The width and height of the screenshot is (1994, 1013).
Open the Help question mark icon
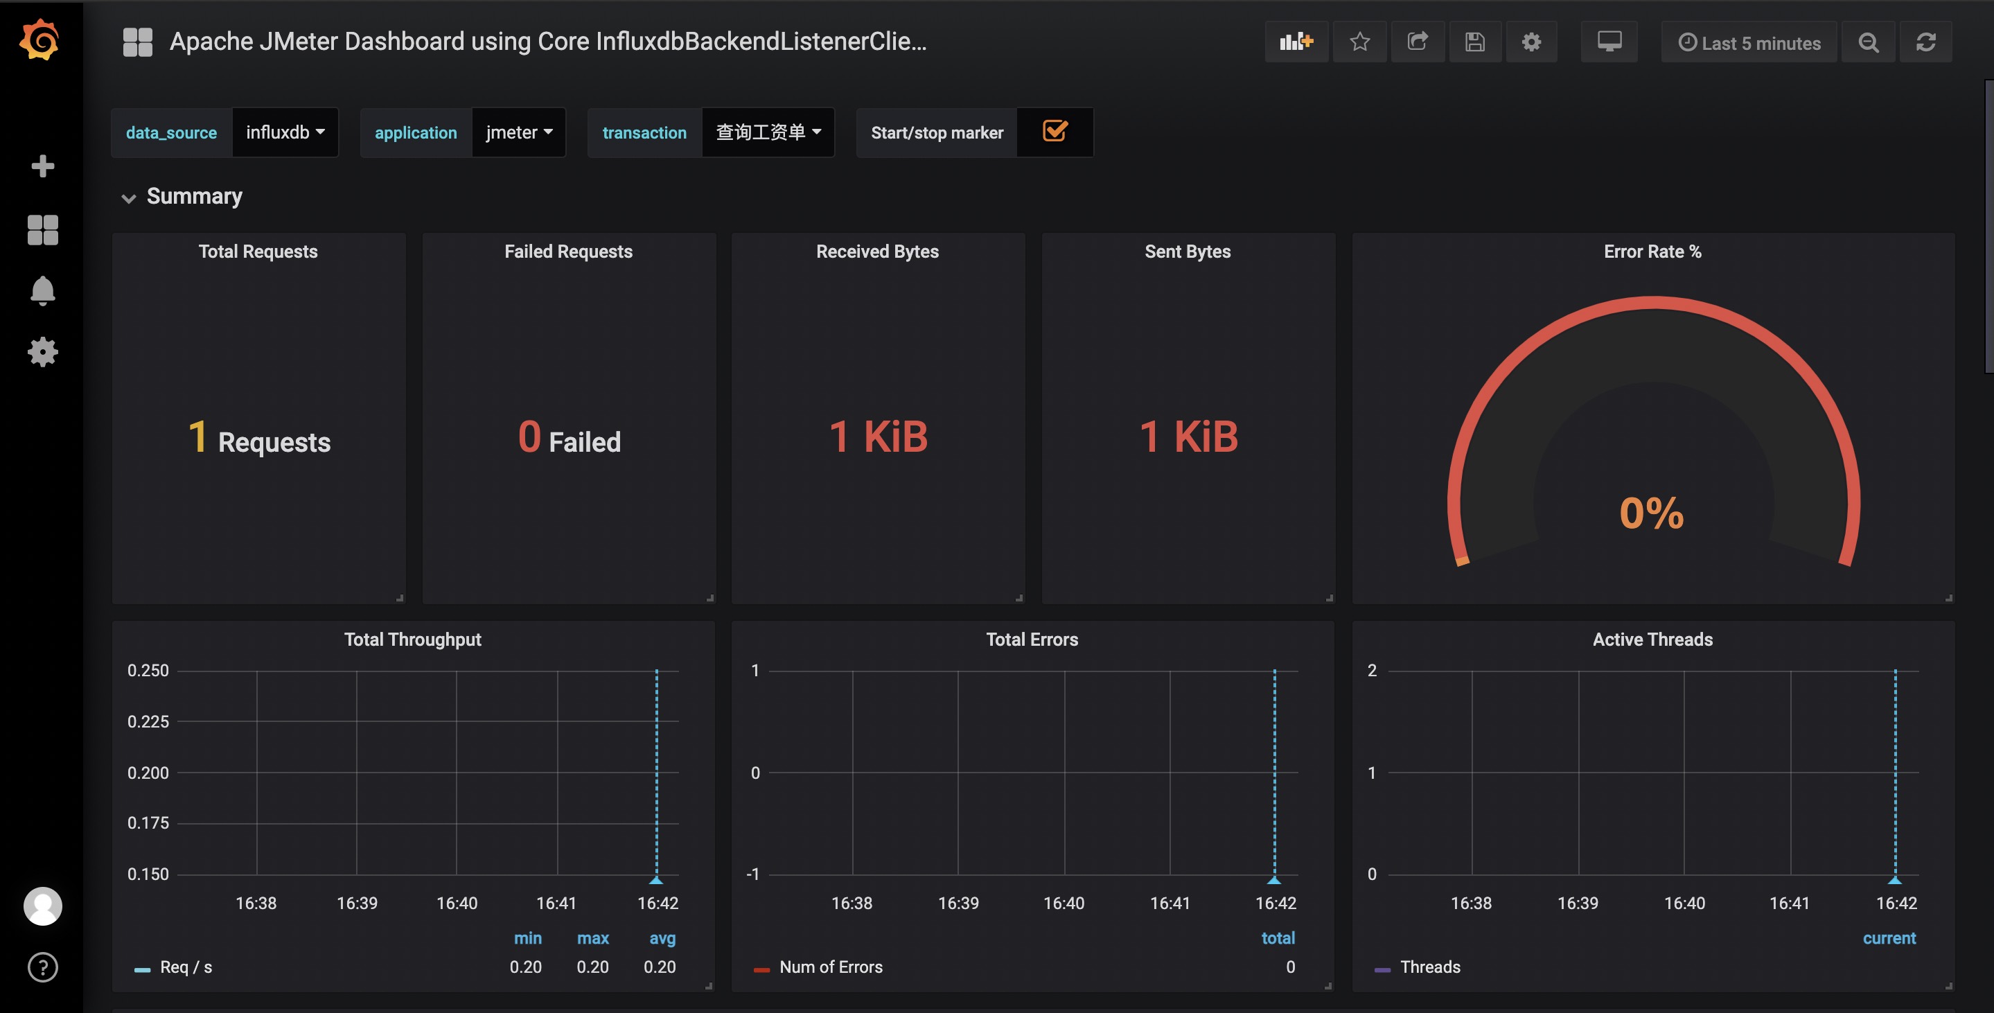coord(42,967)
